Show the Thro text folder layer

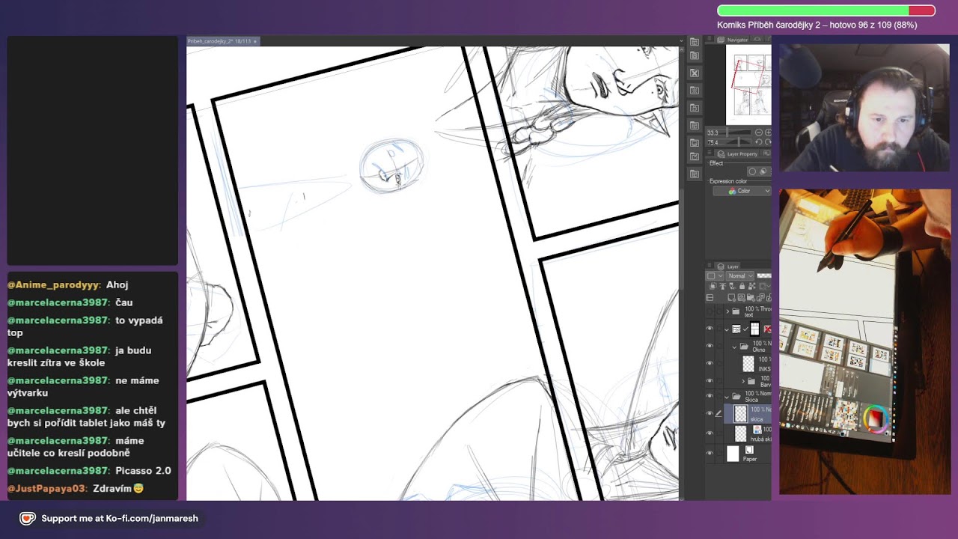point(710,311)
